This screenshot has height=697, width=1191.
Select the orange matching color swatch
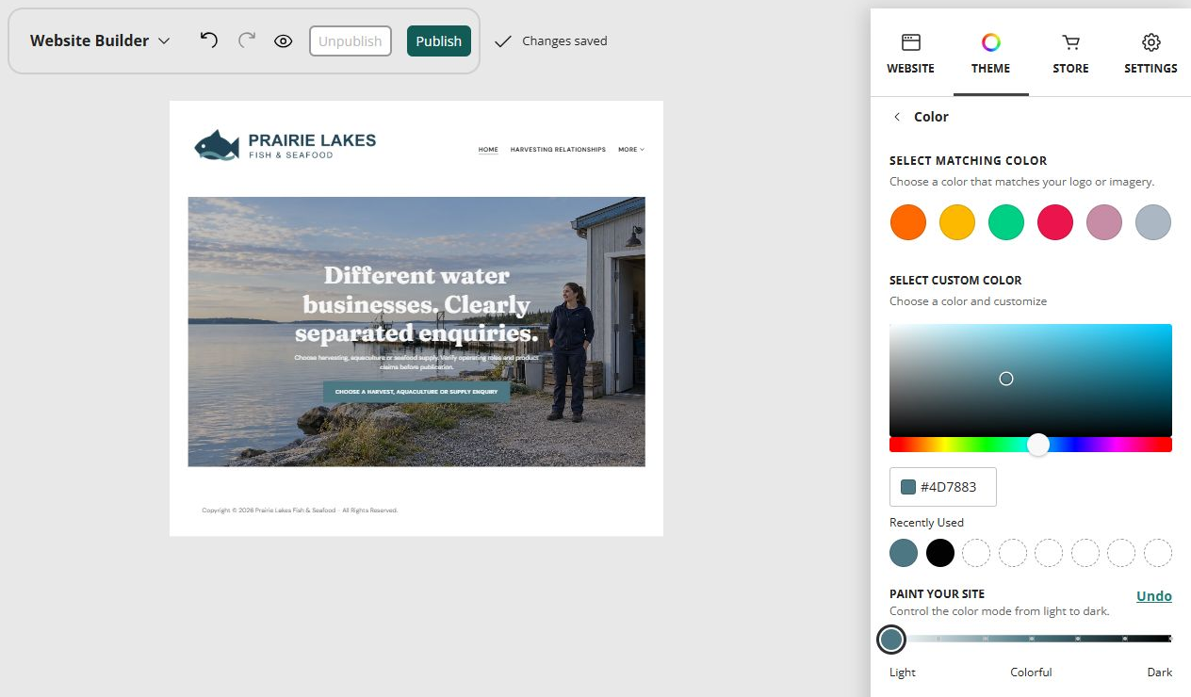pyautogui.click(x=908, y=222)
